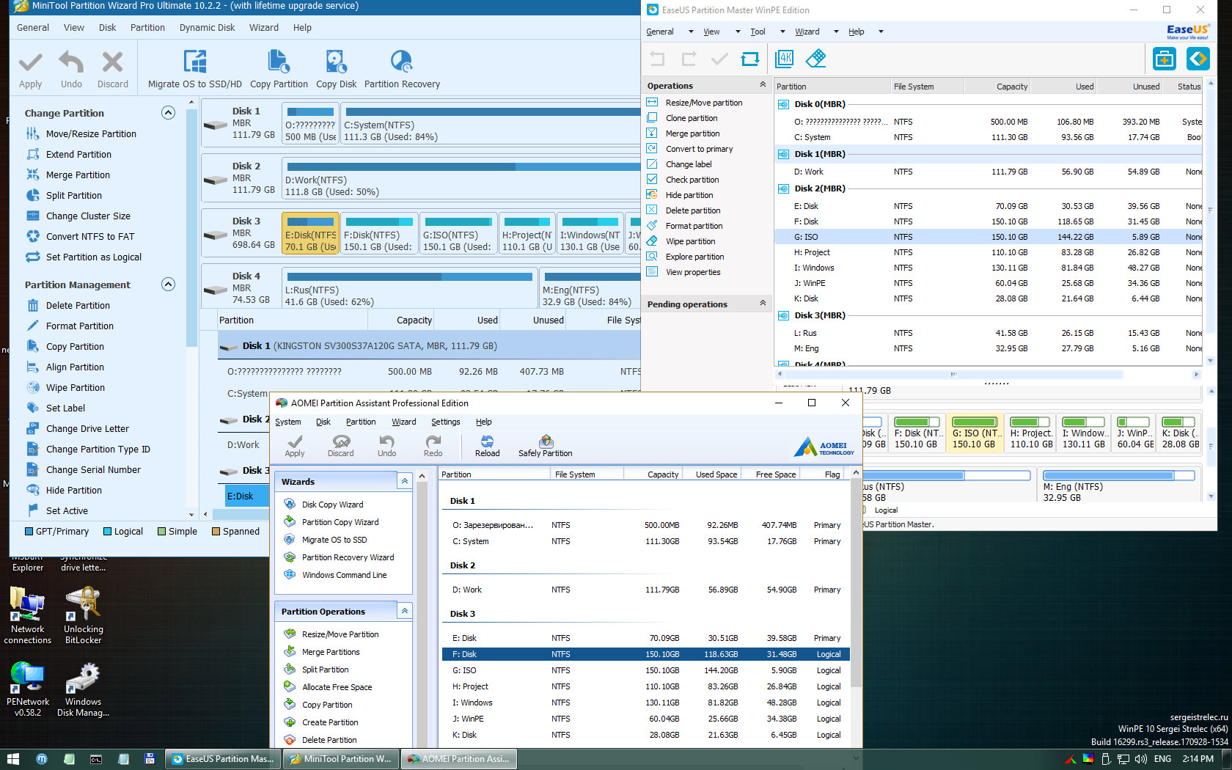Launch Migrate OS to SSD/HD wizard
The image size is (1232, 770).
(x=194, y=70)
